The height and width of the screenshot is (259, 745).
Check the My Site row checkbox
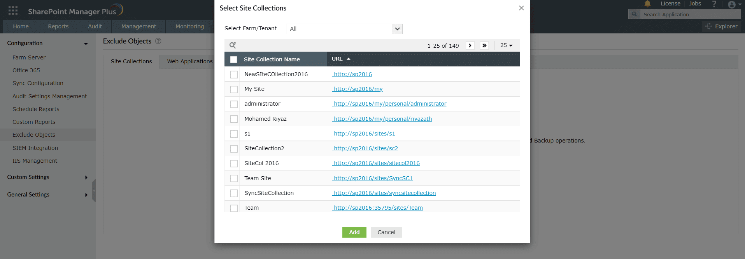click(234, 89)
